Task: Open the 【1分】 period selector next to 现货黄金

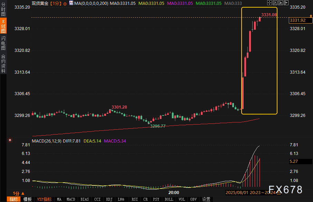Action: (x=56, y=3)
